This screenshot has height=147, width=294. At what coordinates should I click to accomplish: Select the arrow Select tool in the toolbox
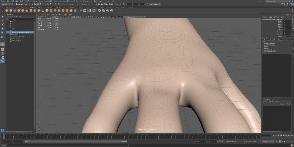click(2, 17)
